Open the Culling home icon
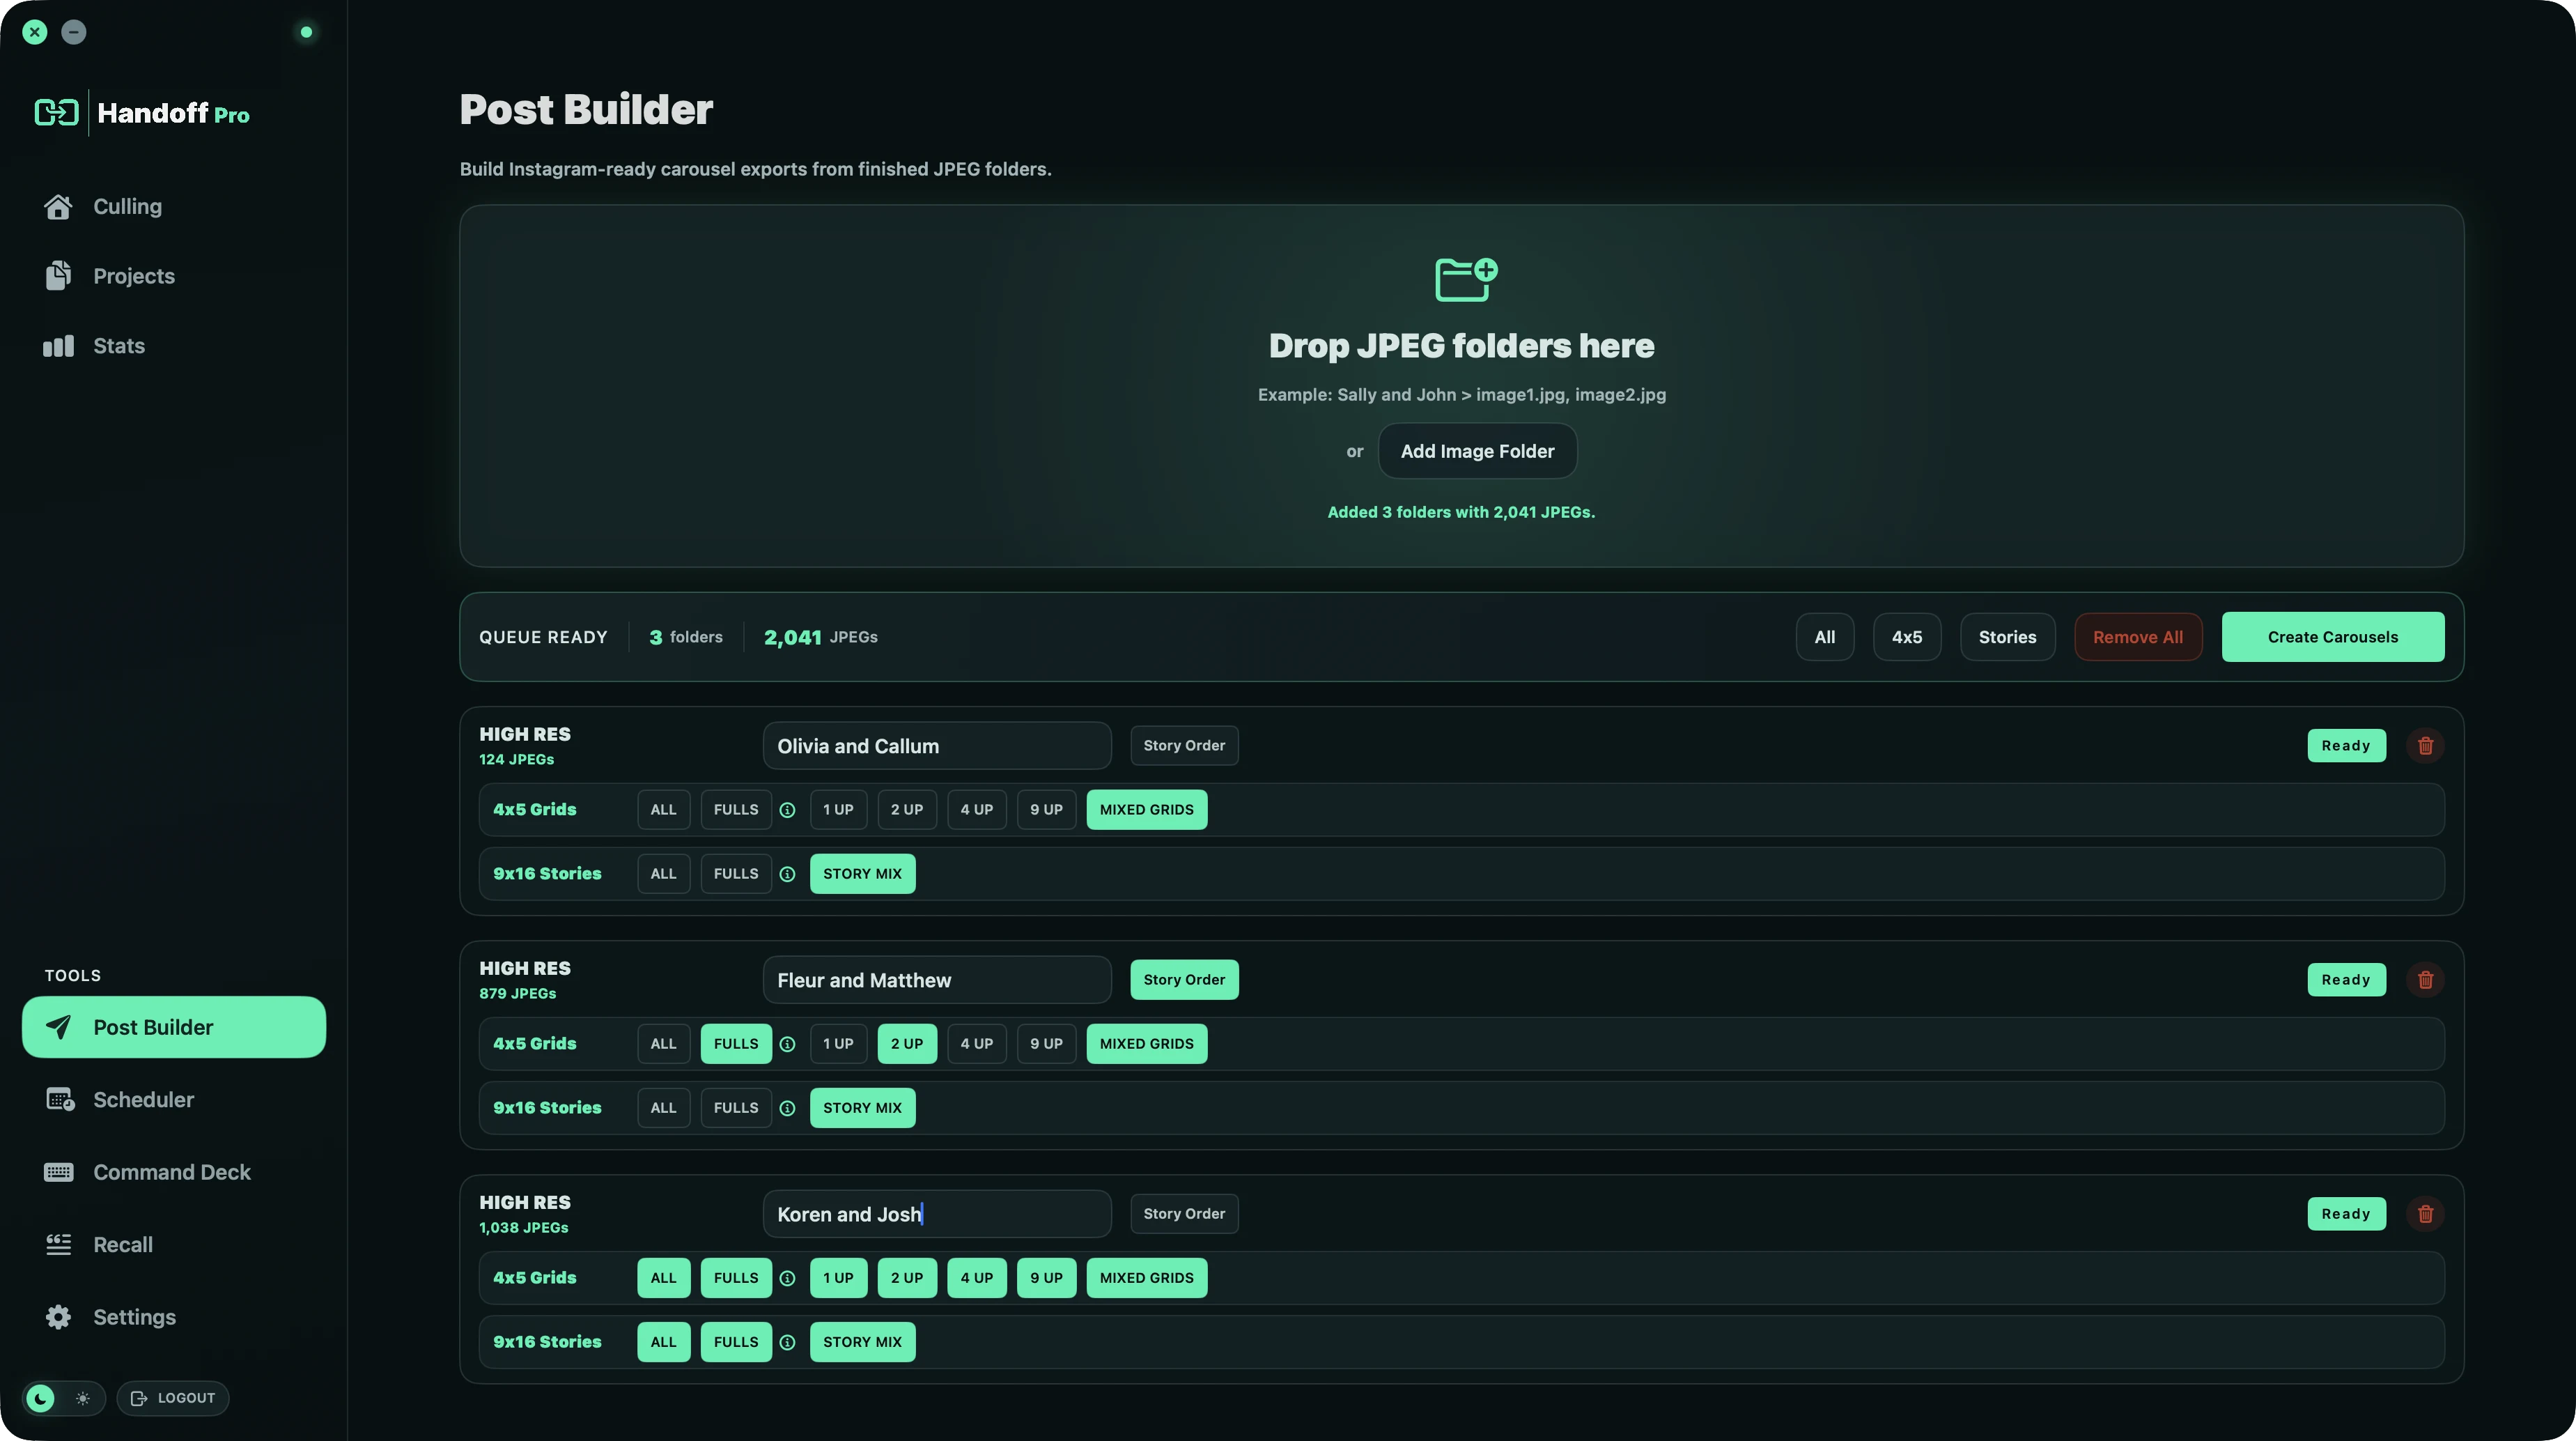 (x=58, y=207)
